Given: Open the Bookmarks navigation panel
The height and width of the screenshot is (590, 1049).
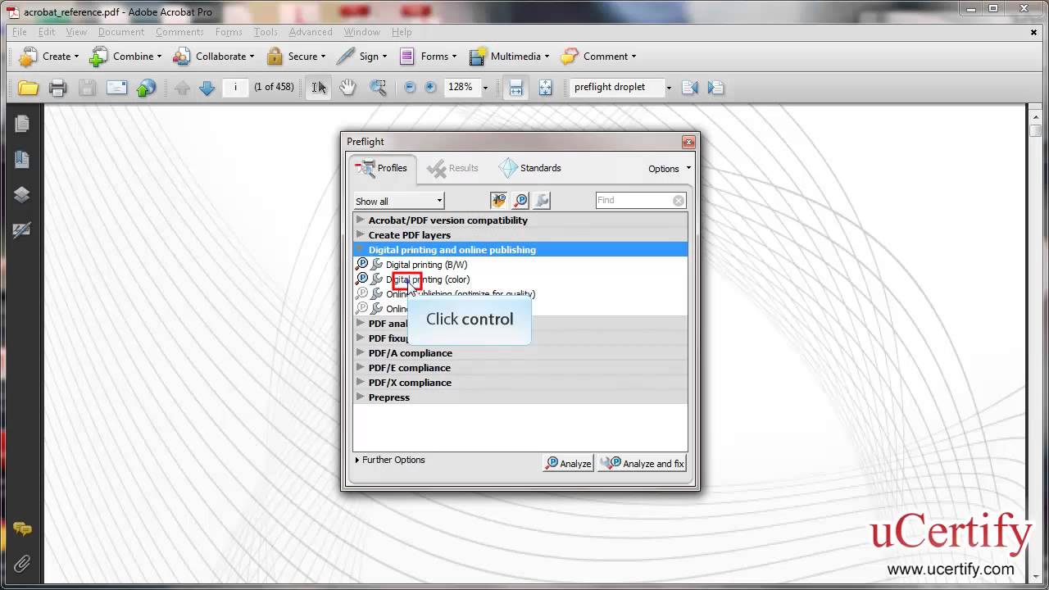Looking at the screenshot, I should 22,159.
